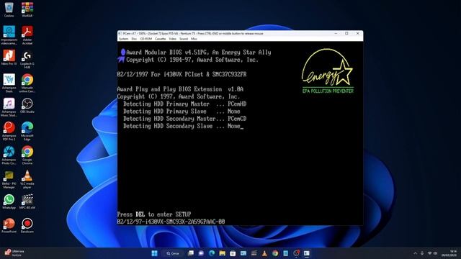Open the Adobe Acrobat desktop icon
This screenshot has width=461, height=259.
[27, 35]
